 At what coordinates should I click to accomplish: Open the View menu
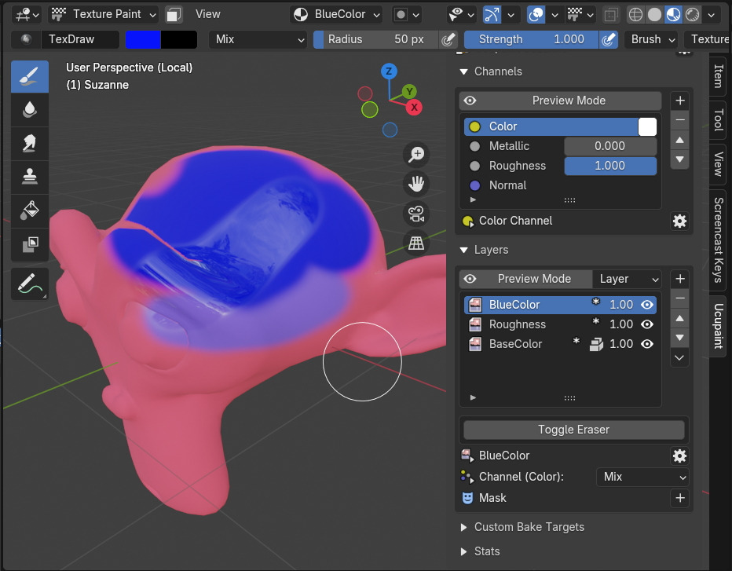click(208, 14)
